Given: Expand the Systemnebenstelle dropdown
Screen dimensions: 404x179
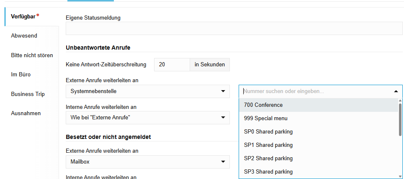Looking at the screenshot, I should [148, 91].
